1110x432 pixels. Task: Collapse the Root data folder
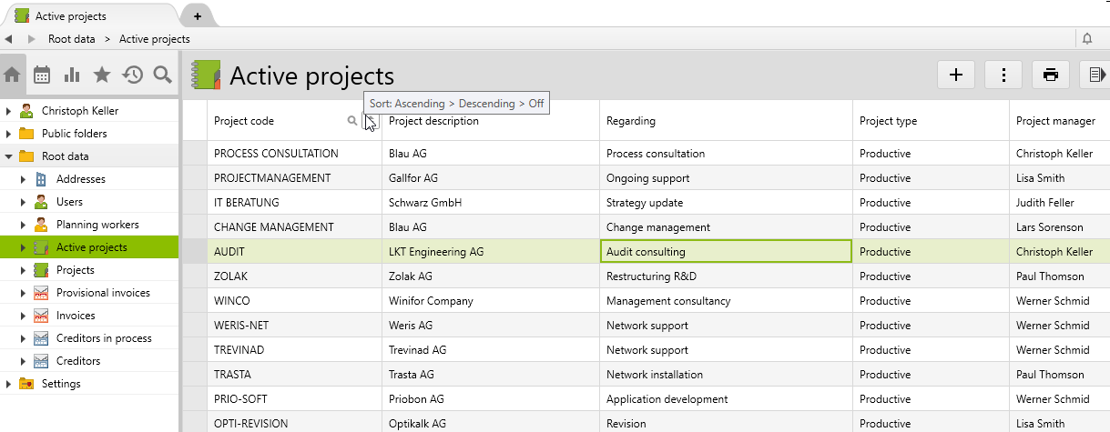tap(9, 156)
